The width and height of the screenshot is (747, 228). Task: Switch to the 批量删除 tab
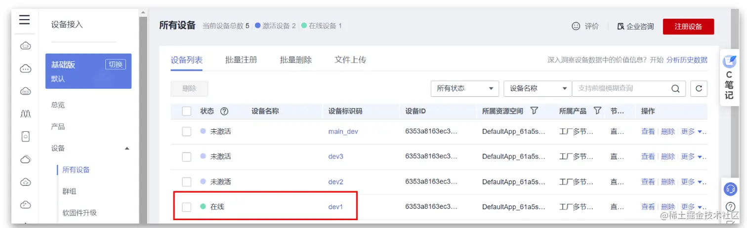click(x=296, y=60)
